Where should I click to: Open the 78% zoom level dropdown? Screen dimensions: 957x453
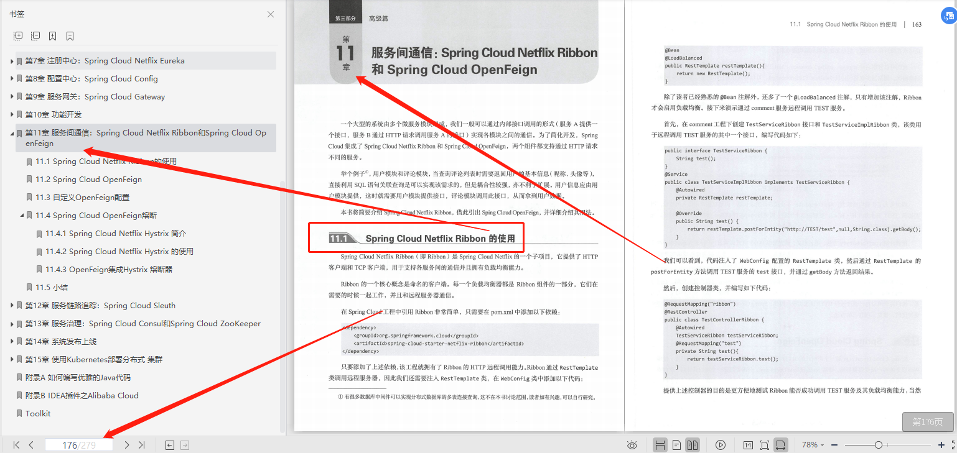(810, 444)
